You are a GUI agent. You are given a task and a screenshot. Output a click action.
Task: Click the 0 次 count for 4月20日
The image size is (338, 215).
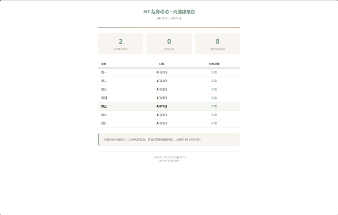tap(214, 72)
